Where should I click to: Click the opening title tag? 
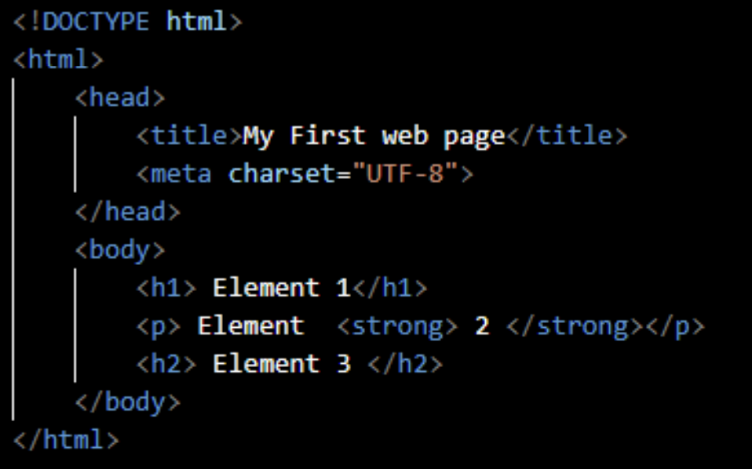[x=189, y=136]
